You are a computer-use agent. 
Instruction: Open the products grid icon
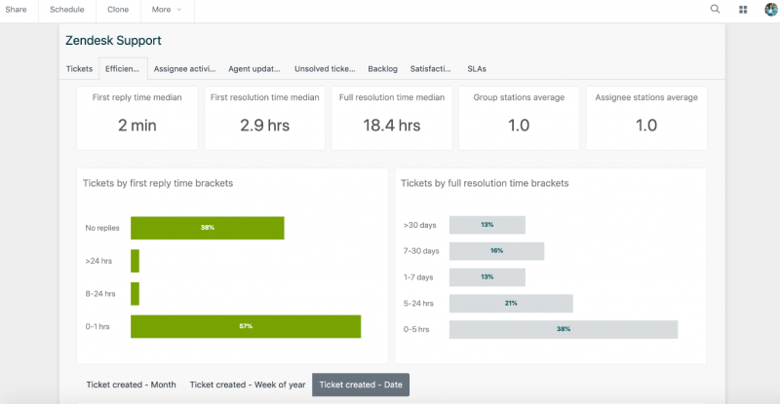click(x=743, y=10)
